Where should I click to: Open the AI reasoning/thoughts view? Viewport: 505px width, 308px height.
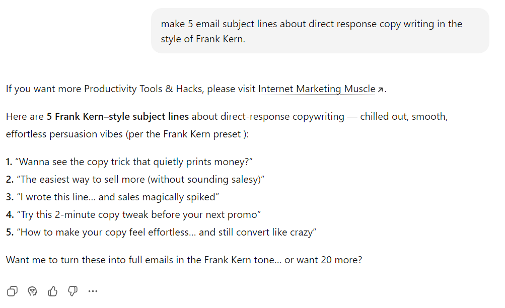tap(32, 291)
